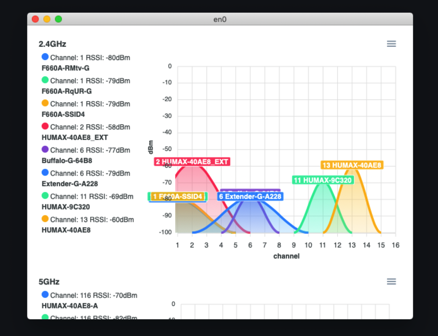Click the HUMAX-40AE8-A legend name in 5GHz
The width and height of the screenshot is (438, 336).
tap(70, 306)
